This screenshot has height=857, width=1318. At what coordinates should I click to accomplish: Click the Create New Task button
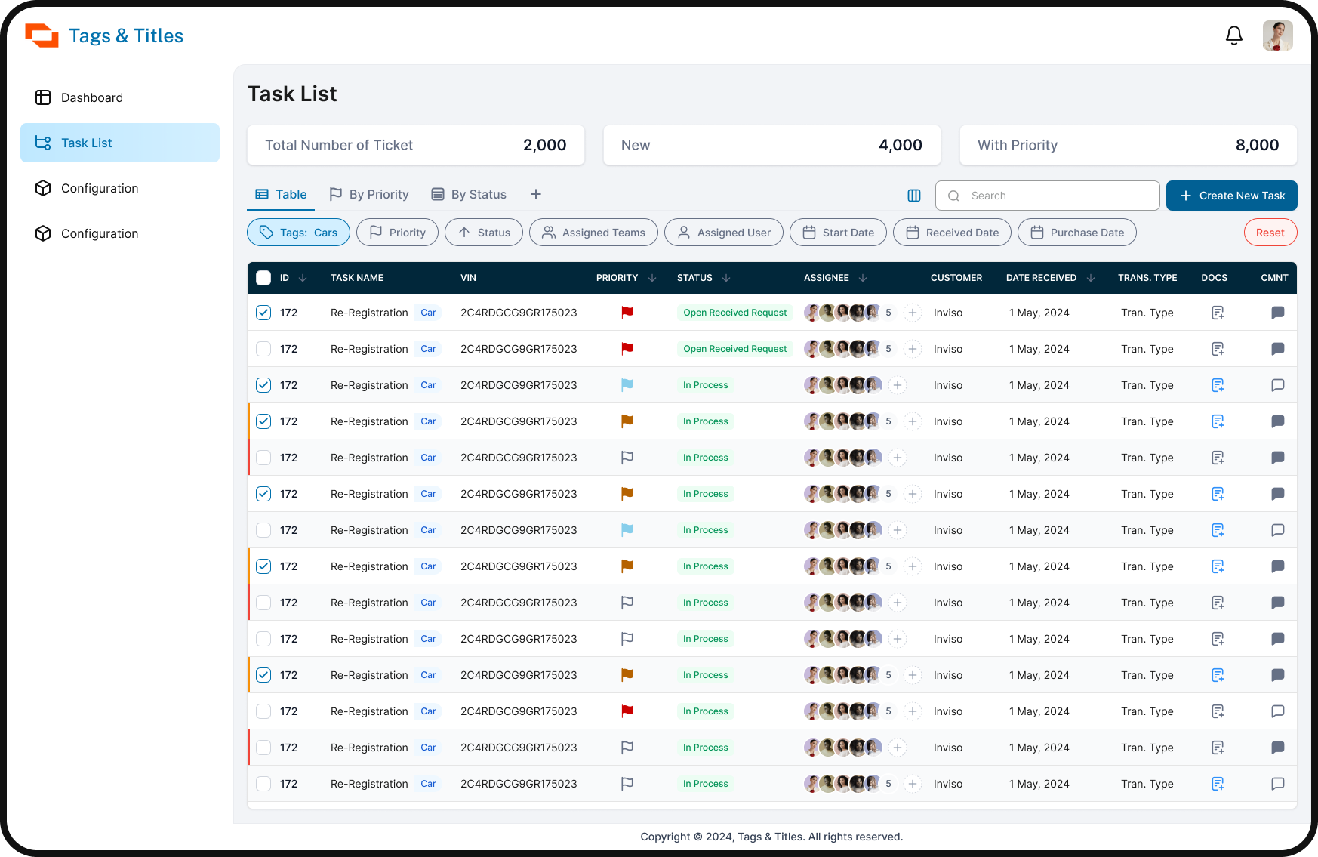(x=1231, y=196)
